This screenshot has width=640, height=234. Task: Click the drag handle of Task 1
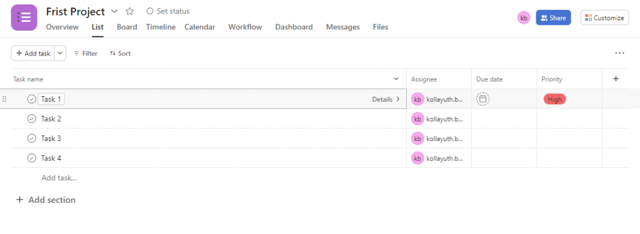pos(4,99)
